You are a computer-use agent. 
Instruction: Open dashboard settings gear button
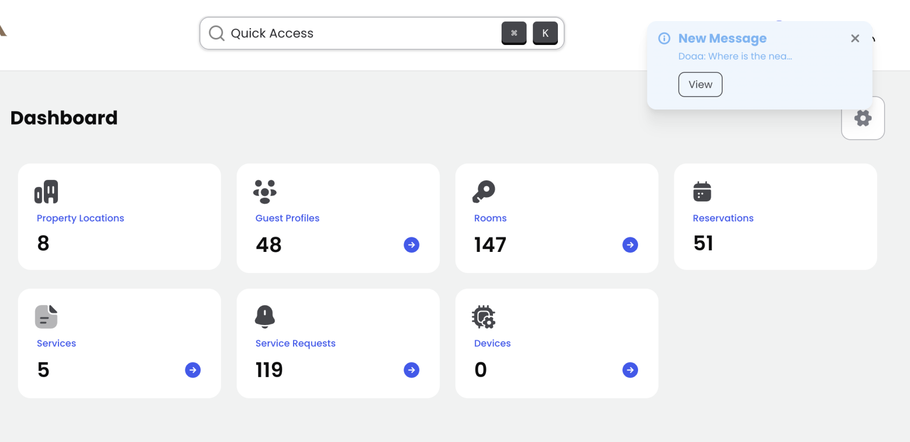[x=862, y=119]
